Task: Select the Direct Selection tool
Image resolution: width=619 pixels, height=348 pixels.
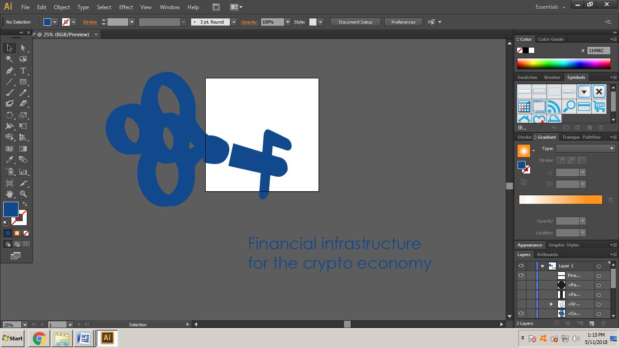Action: click(x=23, y=48)
